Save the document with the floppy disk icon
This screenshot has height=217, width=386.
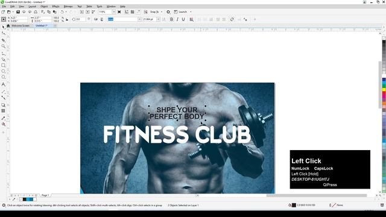pyautogui.click(x=18, y=12)
